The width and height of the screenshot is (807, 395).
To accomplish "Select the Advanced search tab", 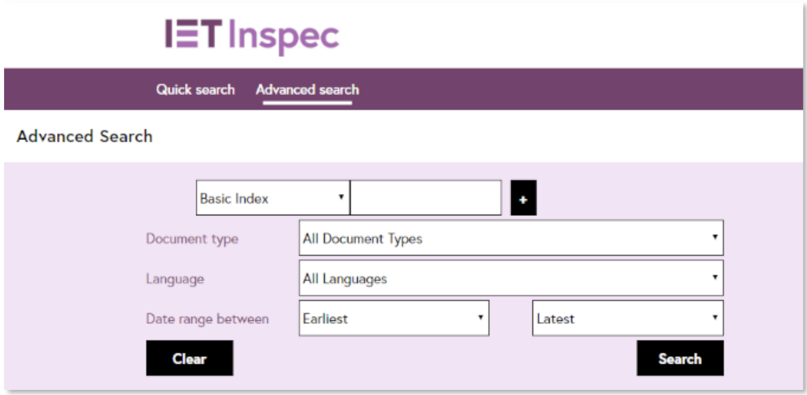I will click(x=307, y=90).
